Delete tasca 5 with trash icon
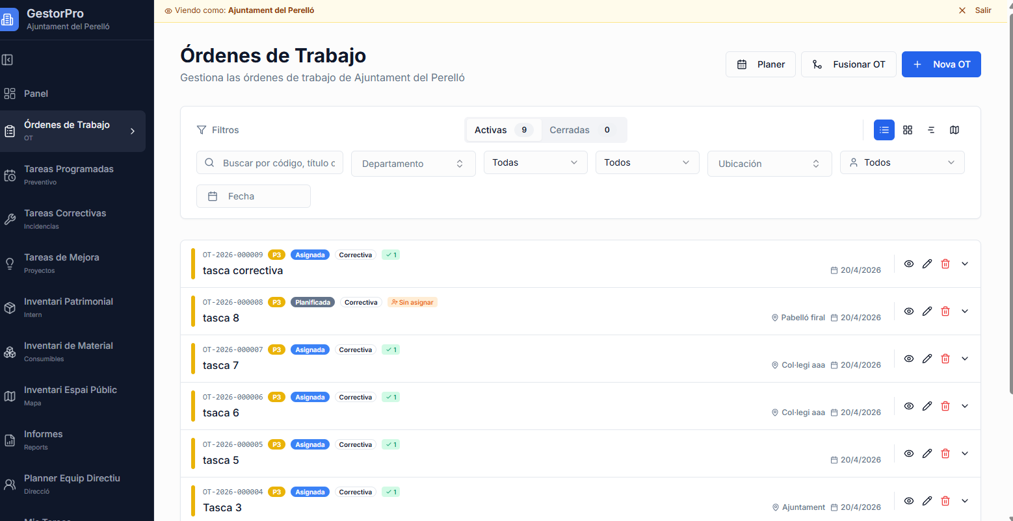 tap(945, 453)
